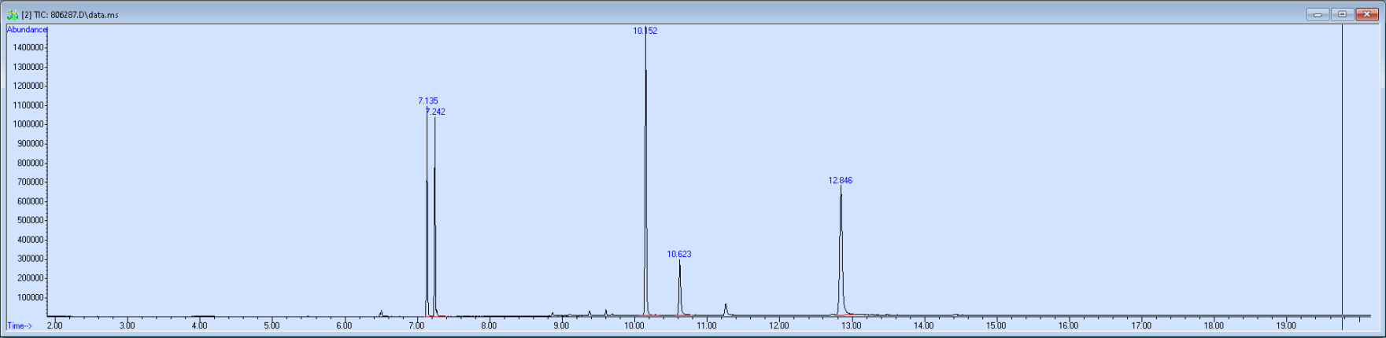The width and height of the screenshot is (1386, 338).
Task: Select the peak label 10.152
Action: click(x=645, y=31)
